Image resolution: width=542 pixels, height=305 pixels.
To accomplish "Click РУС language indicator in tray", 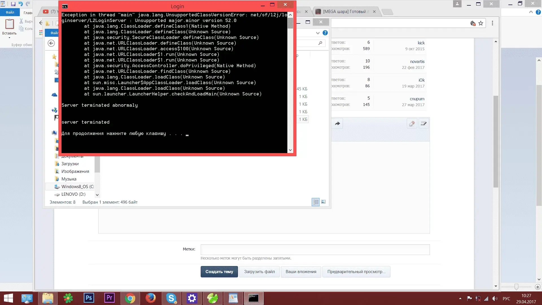I will point(506,299).
